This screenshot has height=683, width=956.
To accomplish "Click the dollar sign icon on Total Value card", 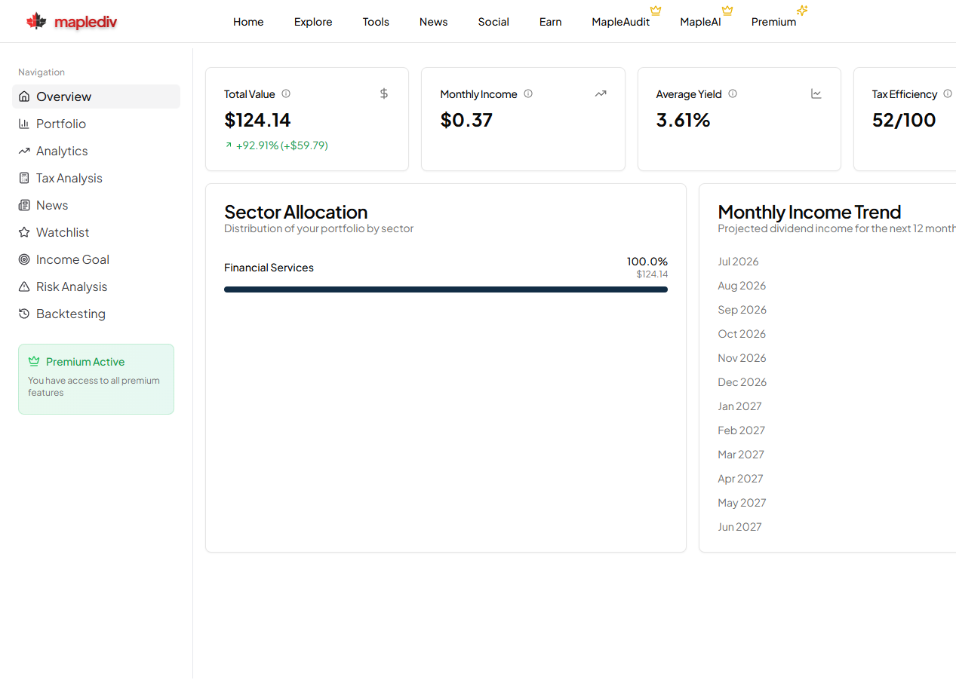I will point(384,93).
